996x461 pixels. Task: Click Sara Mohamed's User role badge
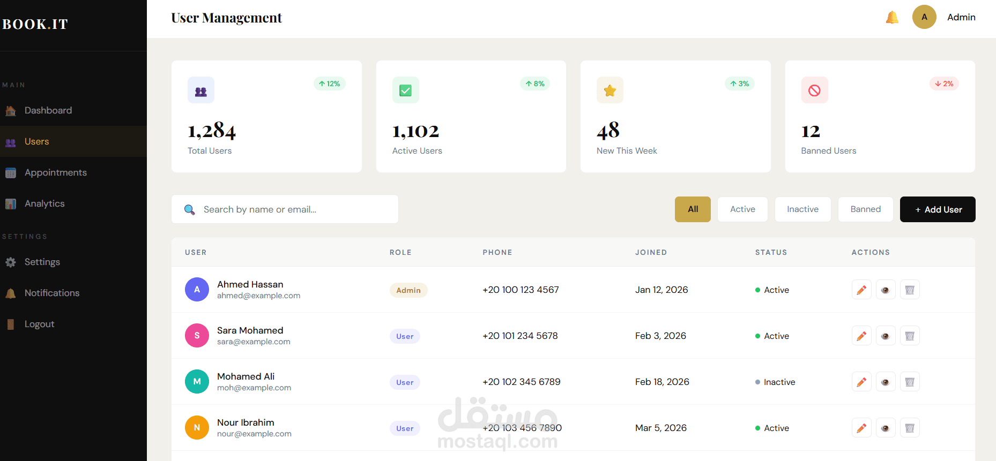tap(405, 336)
